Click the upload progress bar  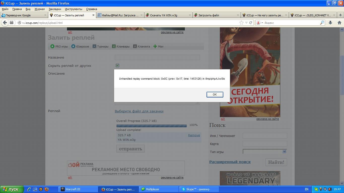[x=151, y=126]
